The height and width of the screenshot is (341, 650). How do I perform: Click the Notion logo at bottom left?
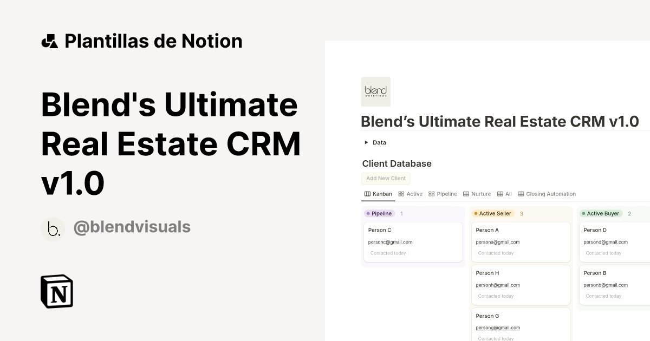click(x=56, y=291)
